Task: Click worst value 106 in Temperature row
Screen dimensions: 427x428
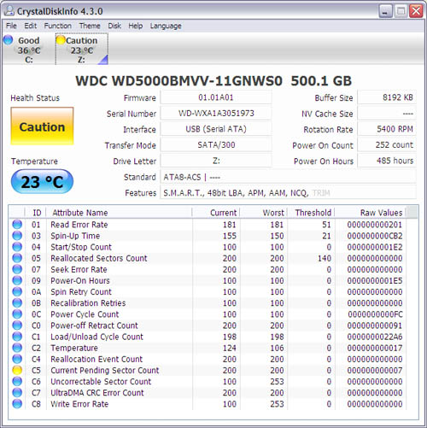Action: 277,348
